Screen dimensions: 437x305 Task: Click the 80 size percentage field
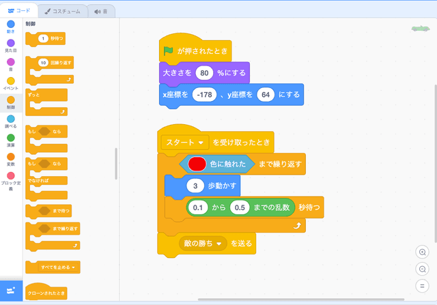click(x=205, y=72)
